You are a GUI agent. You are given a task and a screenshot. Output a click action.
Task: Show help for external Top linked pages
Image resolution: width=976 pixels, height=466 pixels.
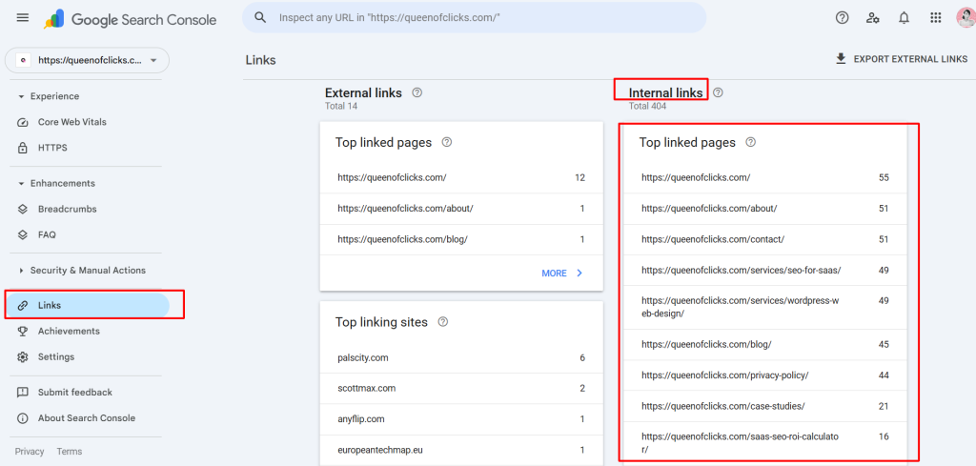click(446, 143)
